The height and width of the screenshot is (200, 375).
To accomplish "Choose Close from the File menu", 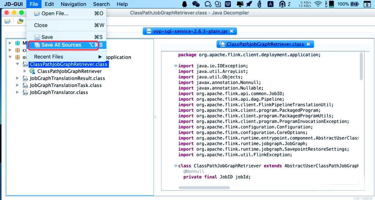I will pyautogui.click(x=66, y=25).
